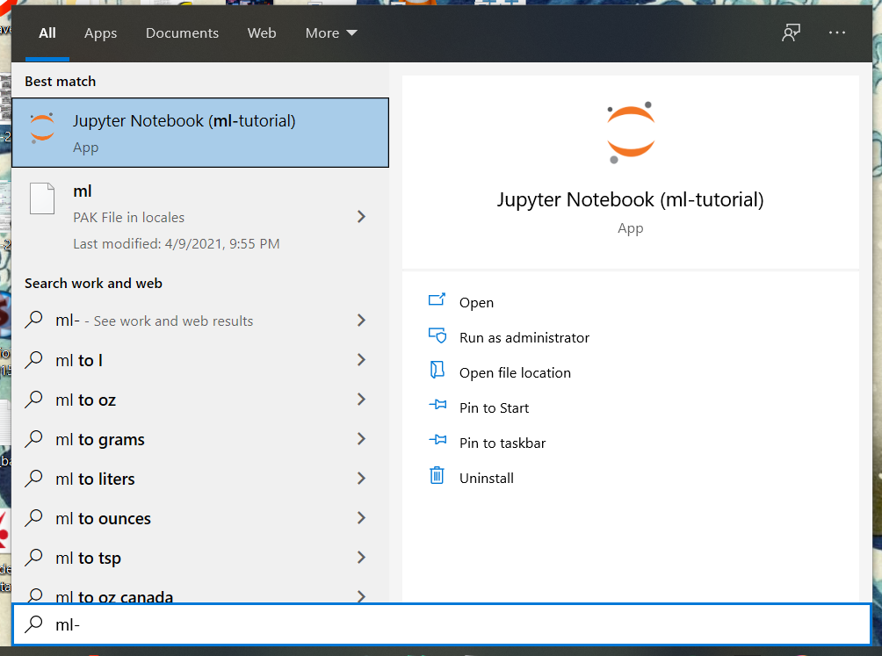The image size is (882, 656).
Task: Expand the 'ml to ounces' chevron
Action: 362,518
